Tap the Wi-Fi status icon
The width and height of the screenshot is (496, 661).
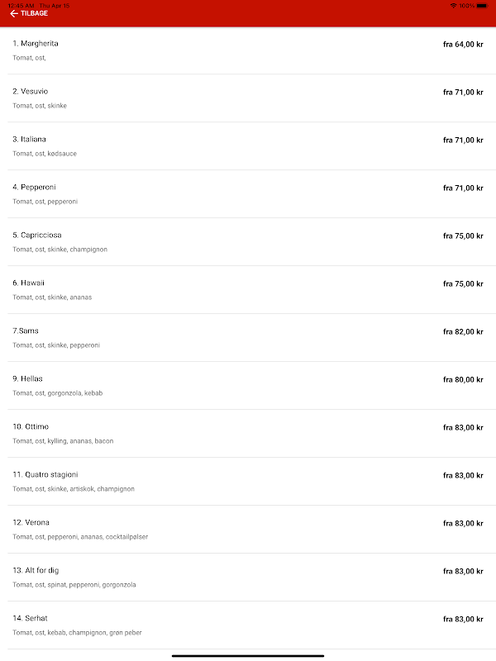tap(453, 5)
